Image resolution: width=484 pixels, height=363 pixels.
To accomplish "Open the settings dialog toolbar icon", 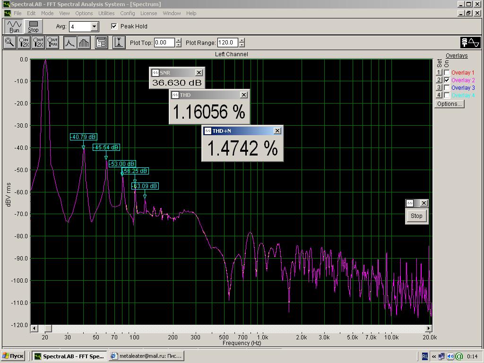I will point(101,43).
